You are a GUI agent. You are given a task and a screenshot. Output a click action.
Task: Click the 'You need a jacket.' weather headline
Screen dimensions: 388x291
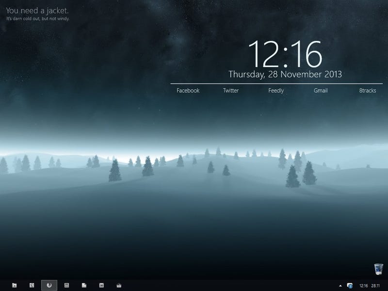click(37, 11)
